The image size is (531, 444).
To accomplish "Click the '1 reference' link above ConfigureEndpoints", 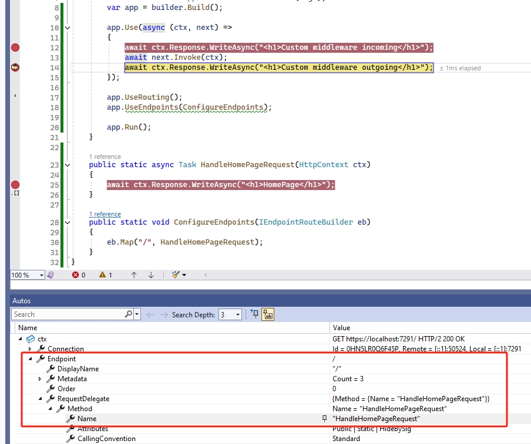I will [x=105, y=214].
